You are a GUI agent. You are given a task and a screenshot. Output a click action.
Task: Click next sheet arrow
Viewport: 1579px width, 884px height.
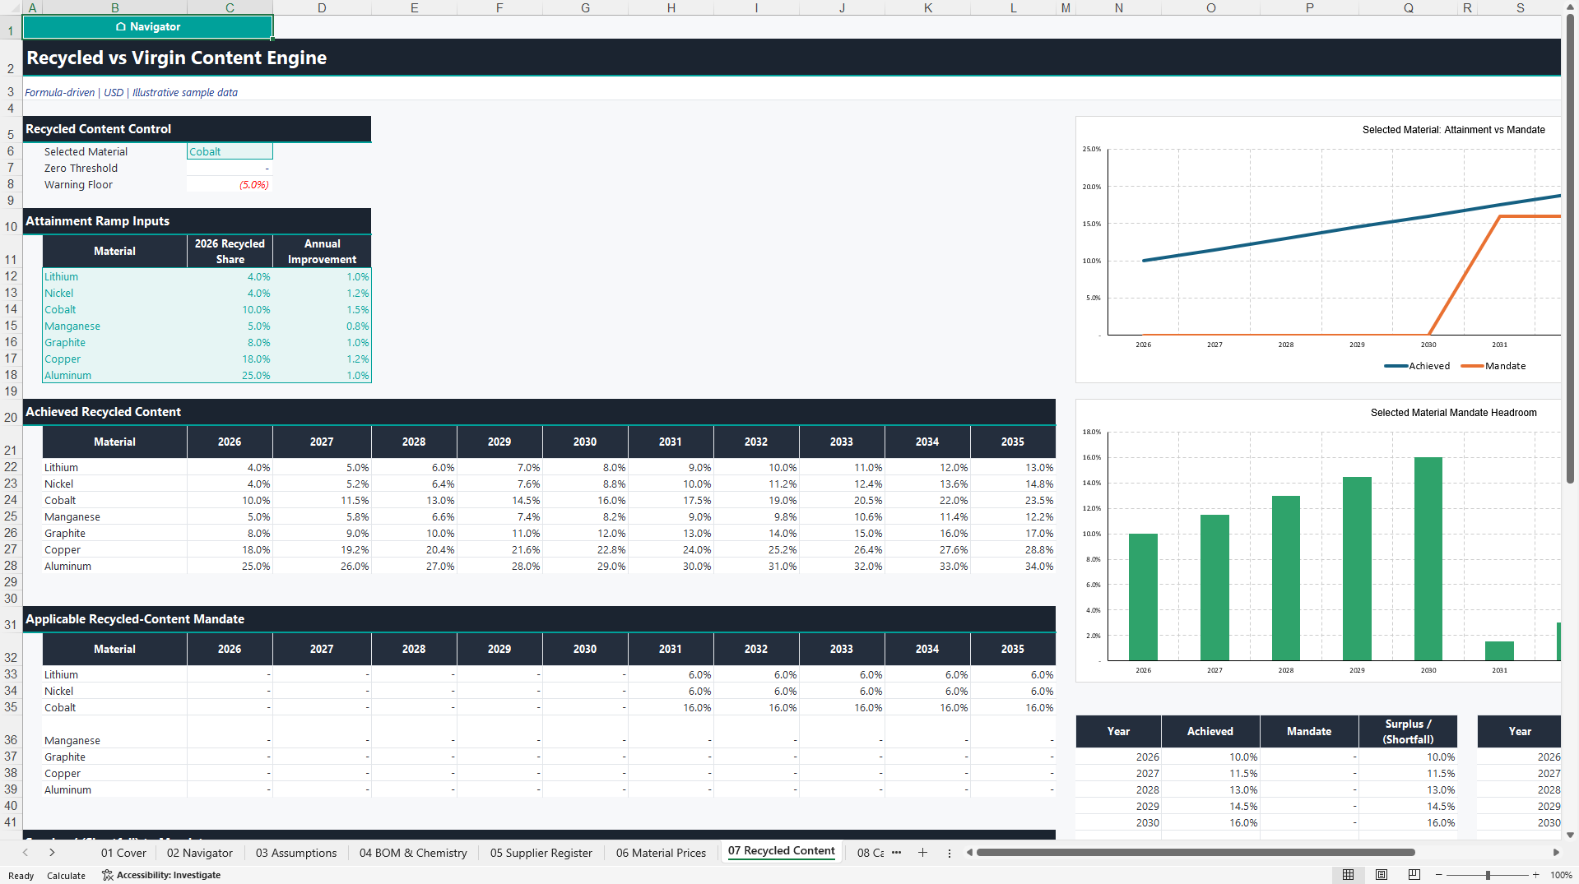click(x=52, y=853)
